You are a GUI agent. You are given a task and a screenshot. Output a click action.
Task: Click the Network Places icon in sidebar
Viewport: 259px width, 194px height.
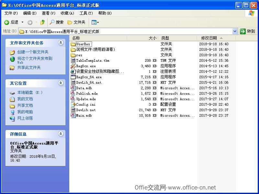[12, 119]
